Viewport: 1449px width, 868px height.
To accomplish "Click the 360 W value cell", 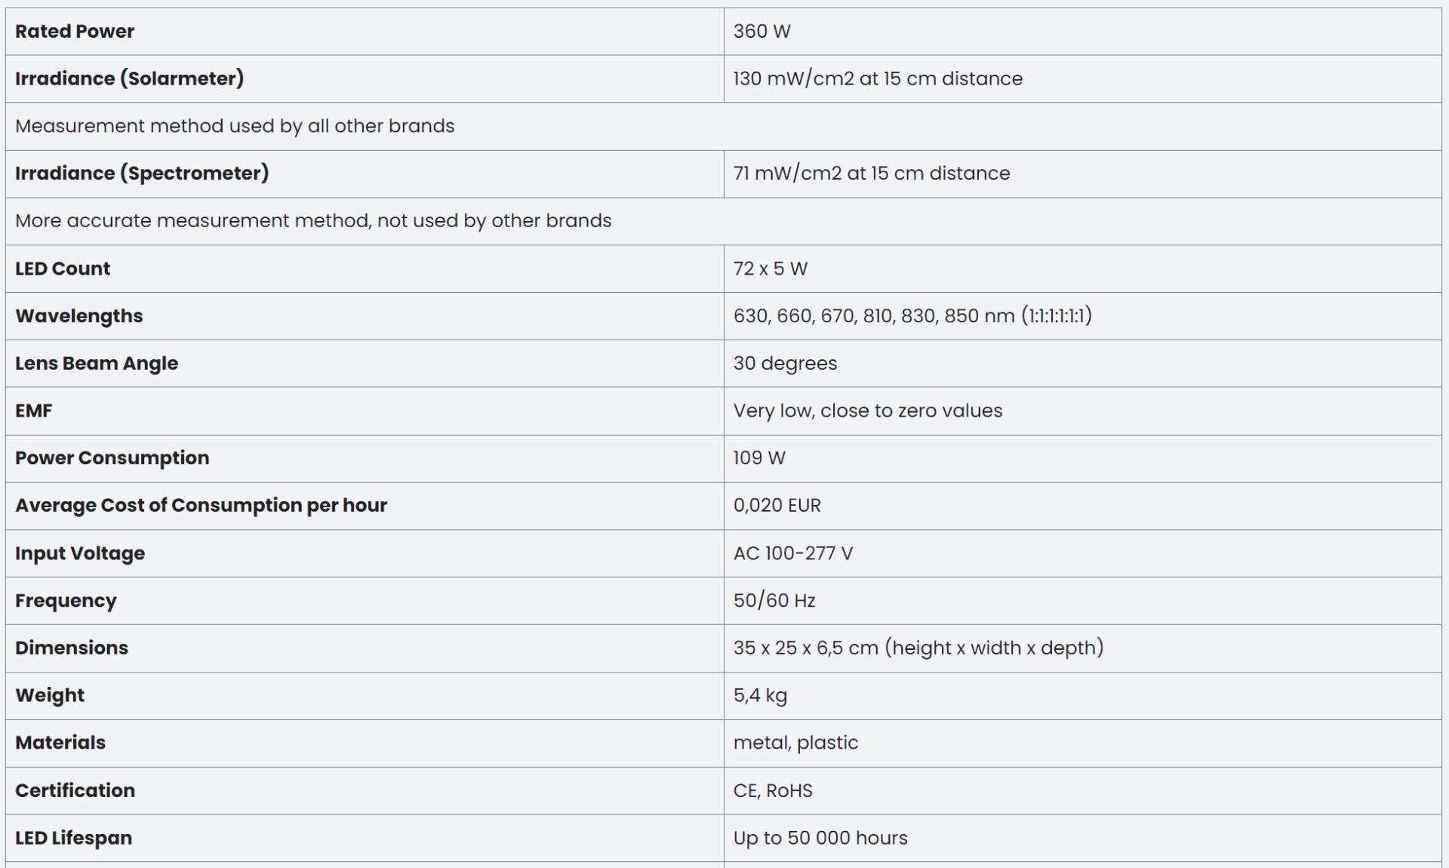I will pyautogui.click(x=761, y=32).
